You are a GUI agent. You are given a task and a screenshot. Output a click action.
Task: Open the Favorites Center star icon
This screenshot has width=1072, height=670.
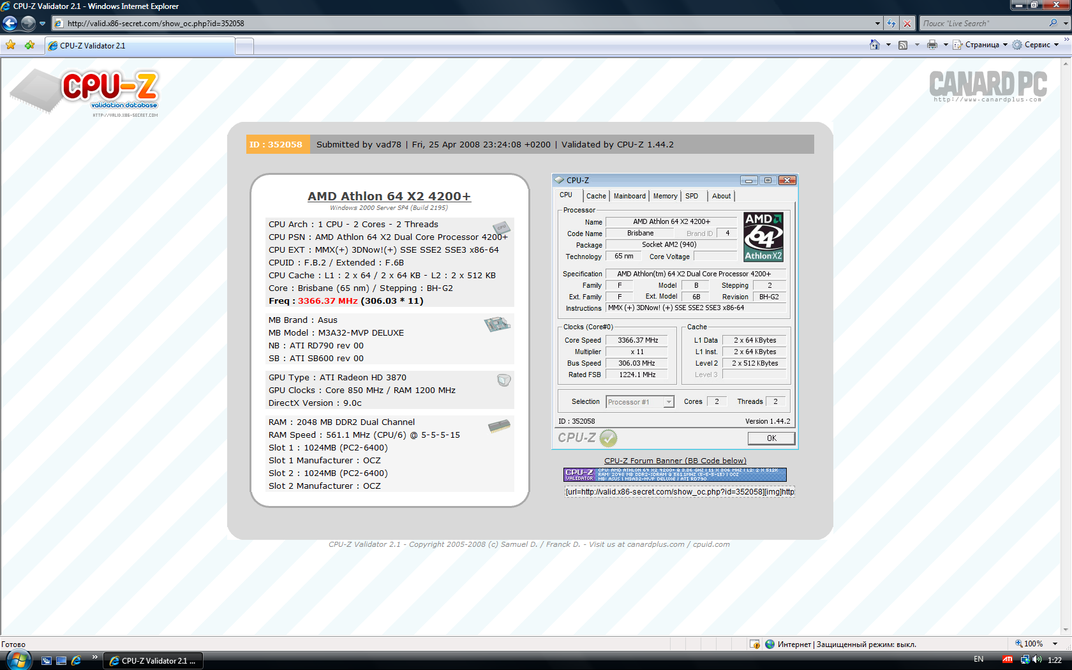pos(11,45)
